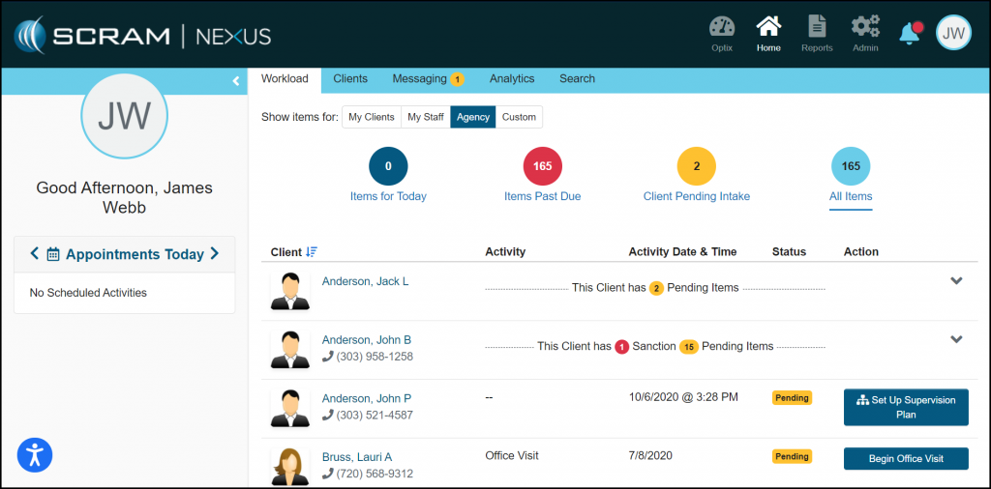Open the Reports icon
Image resolution: width=991 pixels, height=489 pixels.
[x=817, y=29]
